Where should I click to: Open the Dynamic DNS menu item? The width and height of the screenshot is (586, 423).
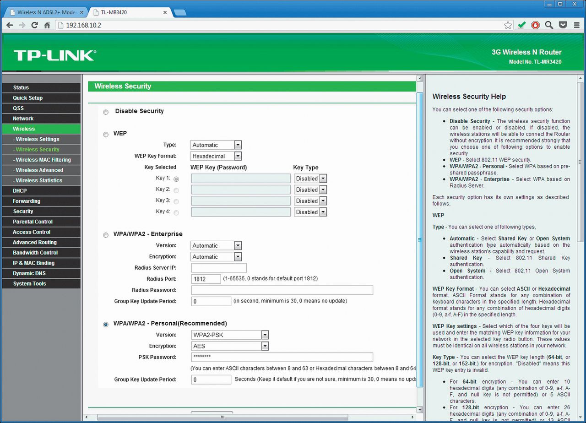click(x=41, y=273)
